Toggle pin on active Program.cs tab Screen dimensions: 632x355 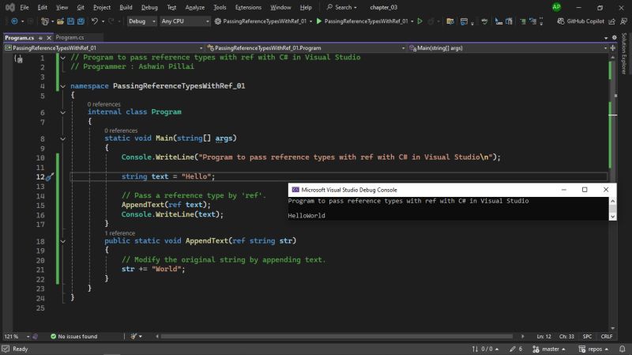40,37
